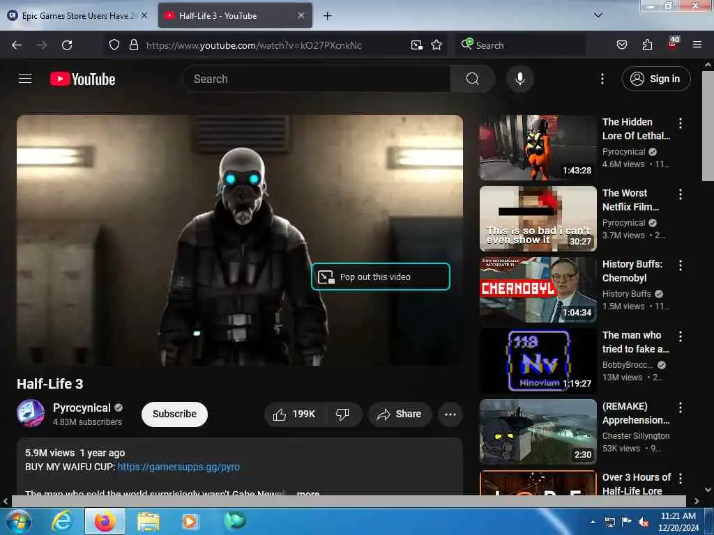Open options for (REMAKE) Apprehension video
This screenshot has height=535, width=714.
coord(681,408)
